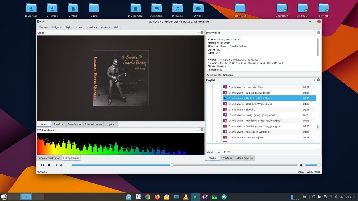Open the D-Torrent desktop folder
Screen dimensions: 358x201
(x=52, y=10)
